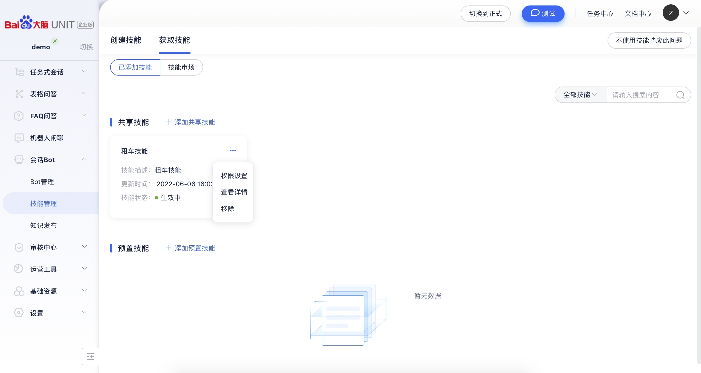701x373 pixels.
Task: Expand the 任务式会话 menu chevron
Action: 84,71
